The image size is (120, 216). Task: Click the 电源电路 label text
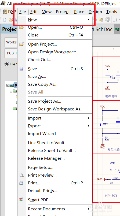[x=111, y=96]
